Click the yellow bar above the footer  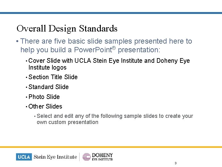coord(111,147)
